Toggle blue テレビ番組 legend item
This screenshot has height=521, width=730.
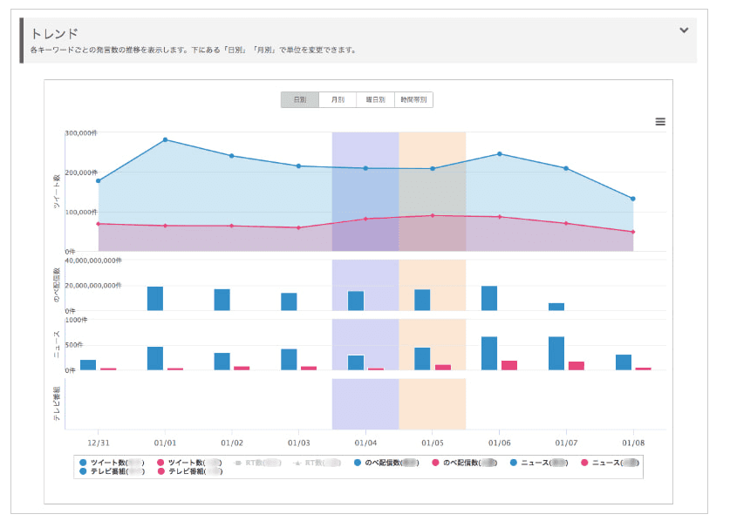(110, 471)
